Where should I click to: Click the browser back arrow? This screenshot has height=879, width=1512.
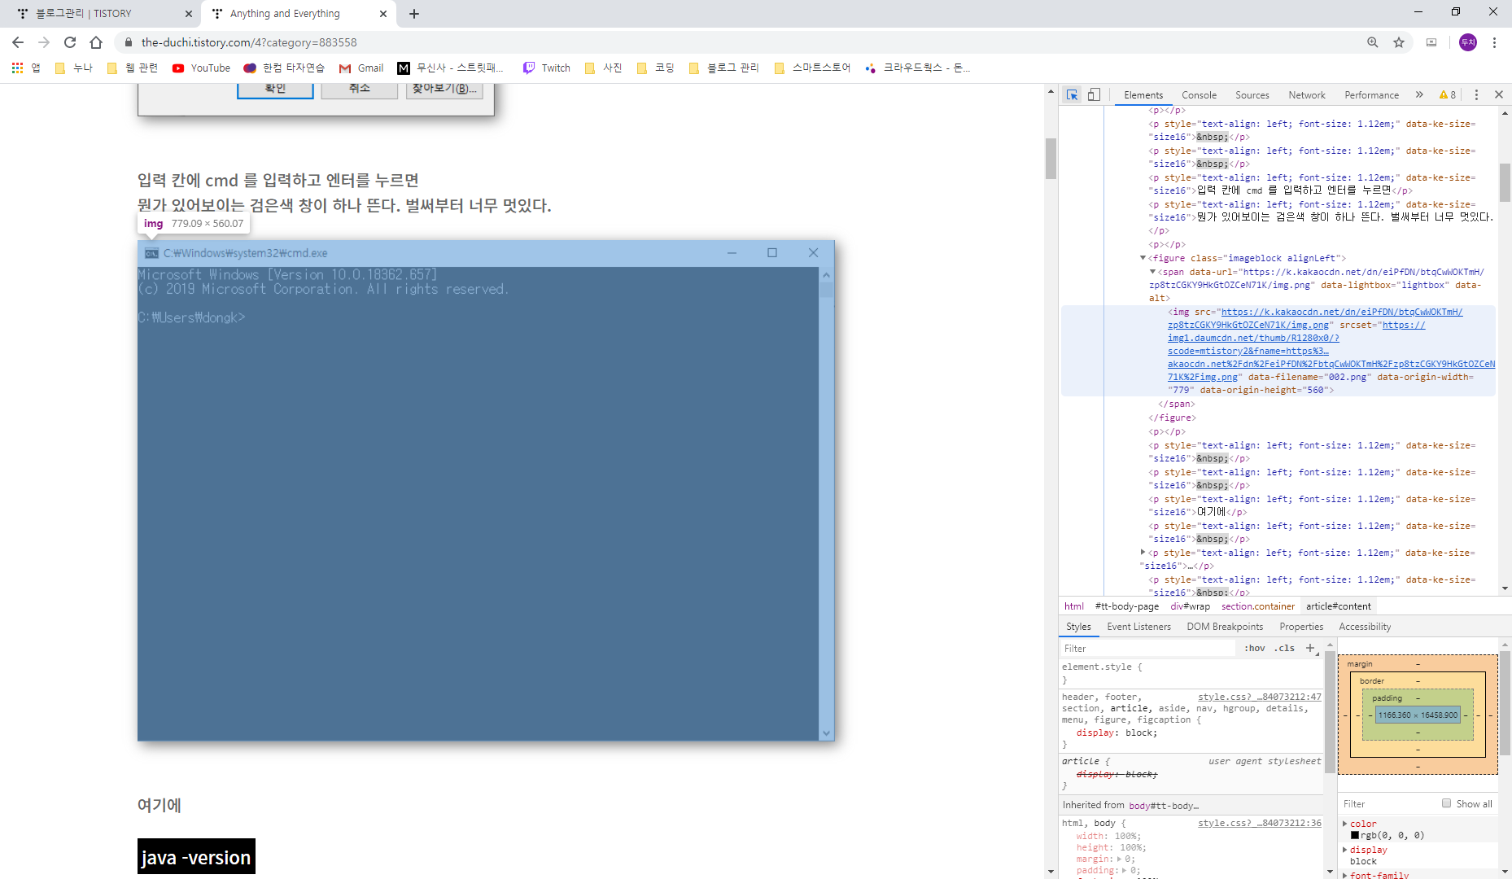tap(18, 42)
